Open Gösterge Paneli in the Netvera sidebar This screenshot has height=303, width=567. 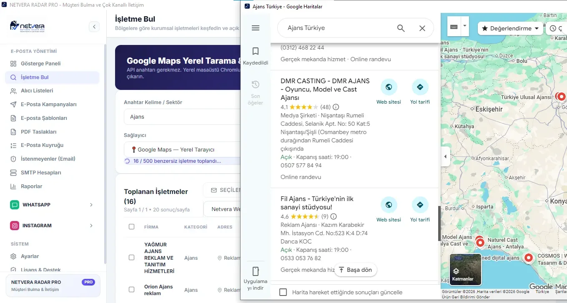[x=52, y=64]
